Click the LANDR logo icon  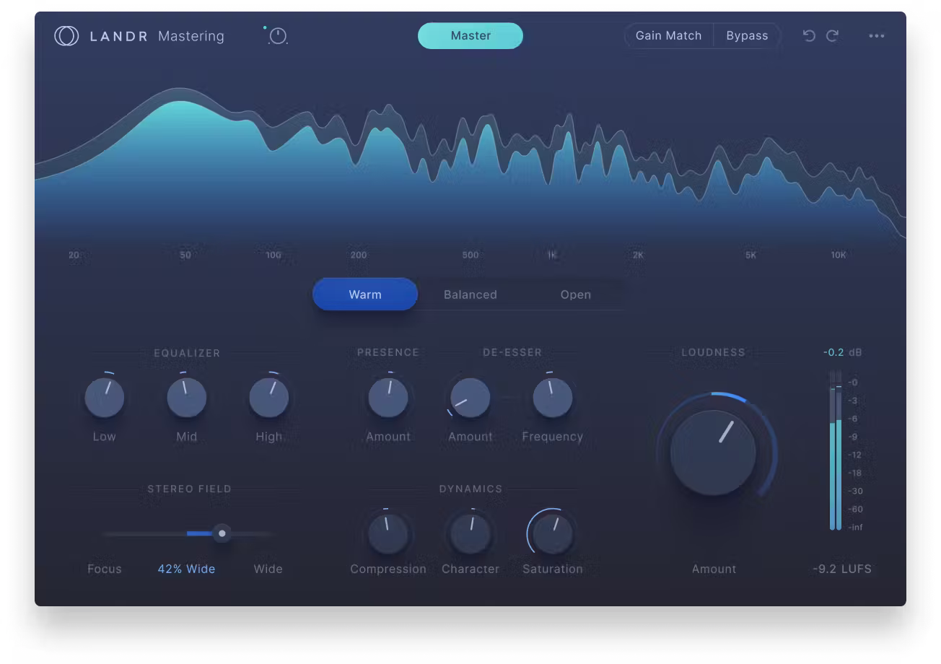point(66,36)
